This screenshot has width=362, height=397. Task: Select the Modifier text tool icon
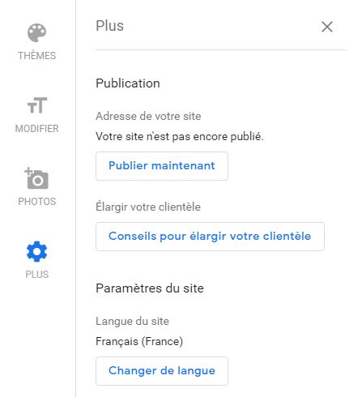(x=37, y=105)
